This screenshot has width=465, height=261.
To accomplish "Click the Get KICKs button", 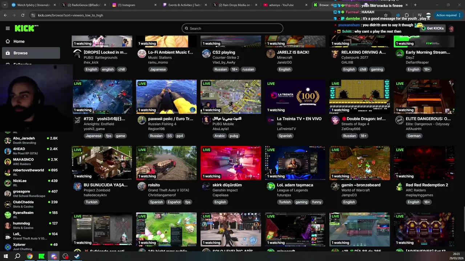I will [433, 28].
